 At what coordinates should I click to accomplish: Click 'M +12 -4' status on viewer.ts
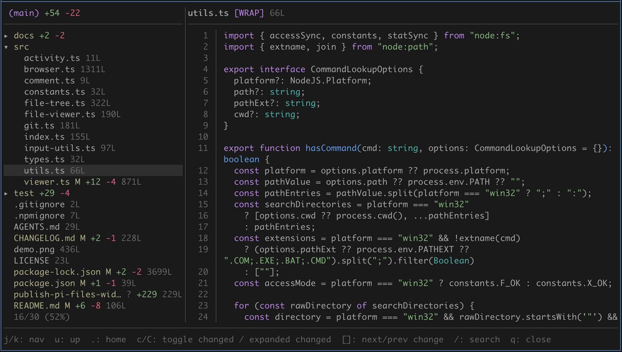pyautogui.click(x=95, y=182)
